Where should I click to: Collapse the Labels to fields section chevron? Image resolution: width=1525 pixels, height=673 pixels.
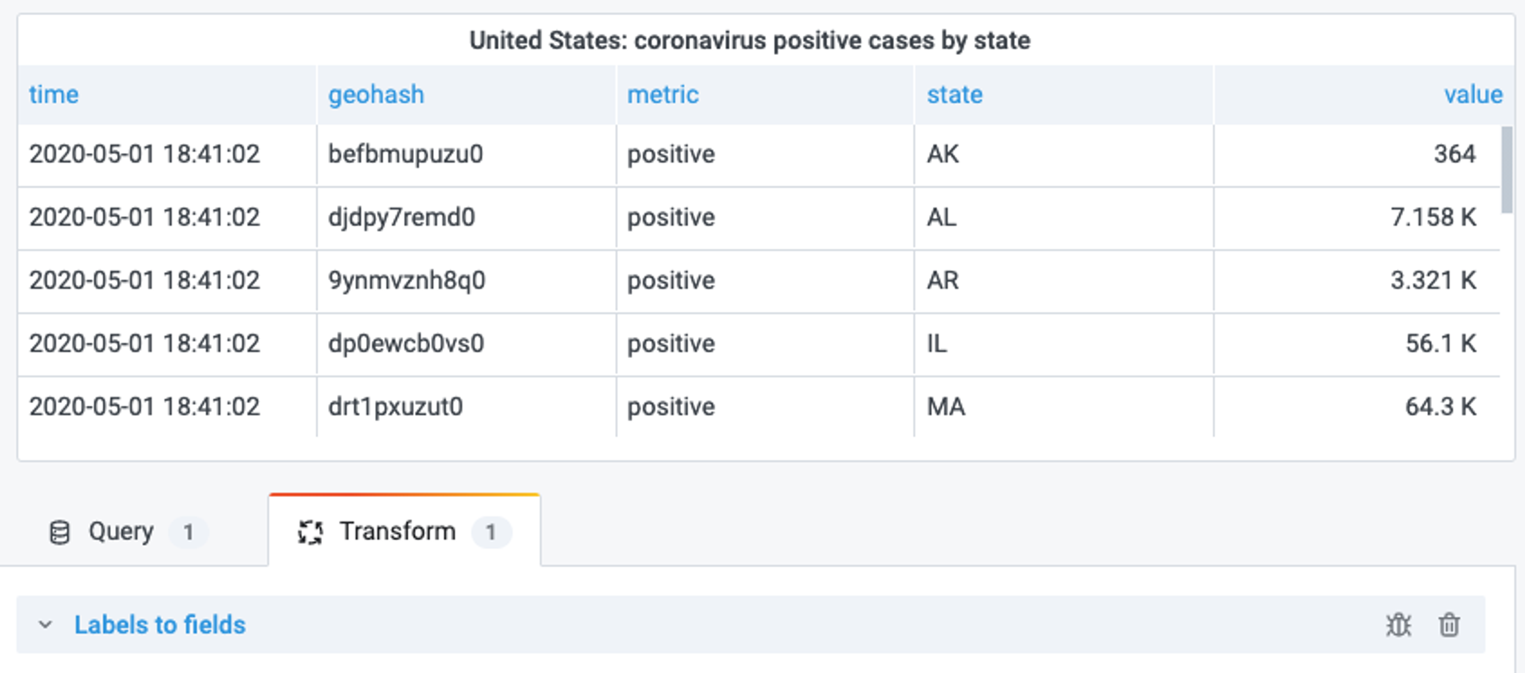click(45, 625)
